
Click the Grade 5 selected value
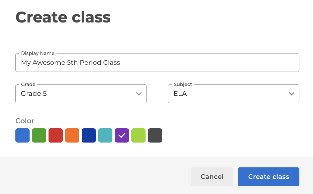[34, 94]
